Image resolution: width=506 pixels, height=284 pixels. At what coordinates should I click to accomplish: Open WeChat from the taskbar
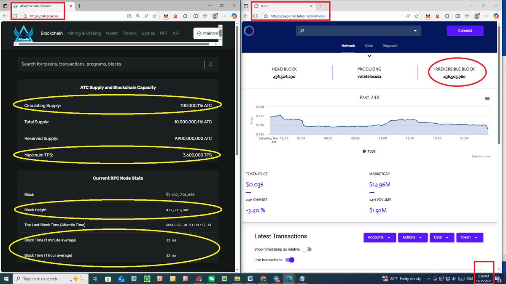pyautogui.click(x=211, y=279)
